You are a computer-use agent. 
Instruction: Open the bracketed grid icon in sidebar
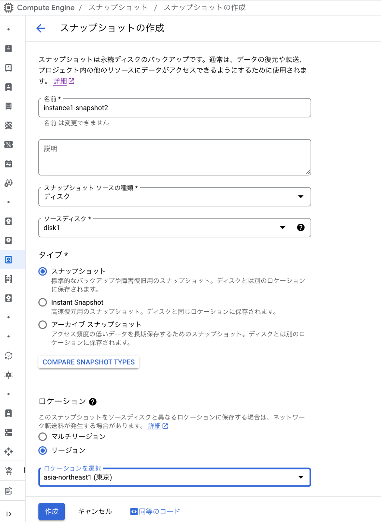tap(9, 279)
